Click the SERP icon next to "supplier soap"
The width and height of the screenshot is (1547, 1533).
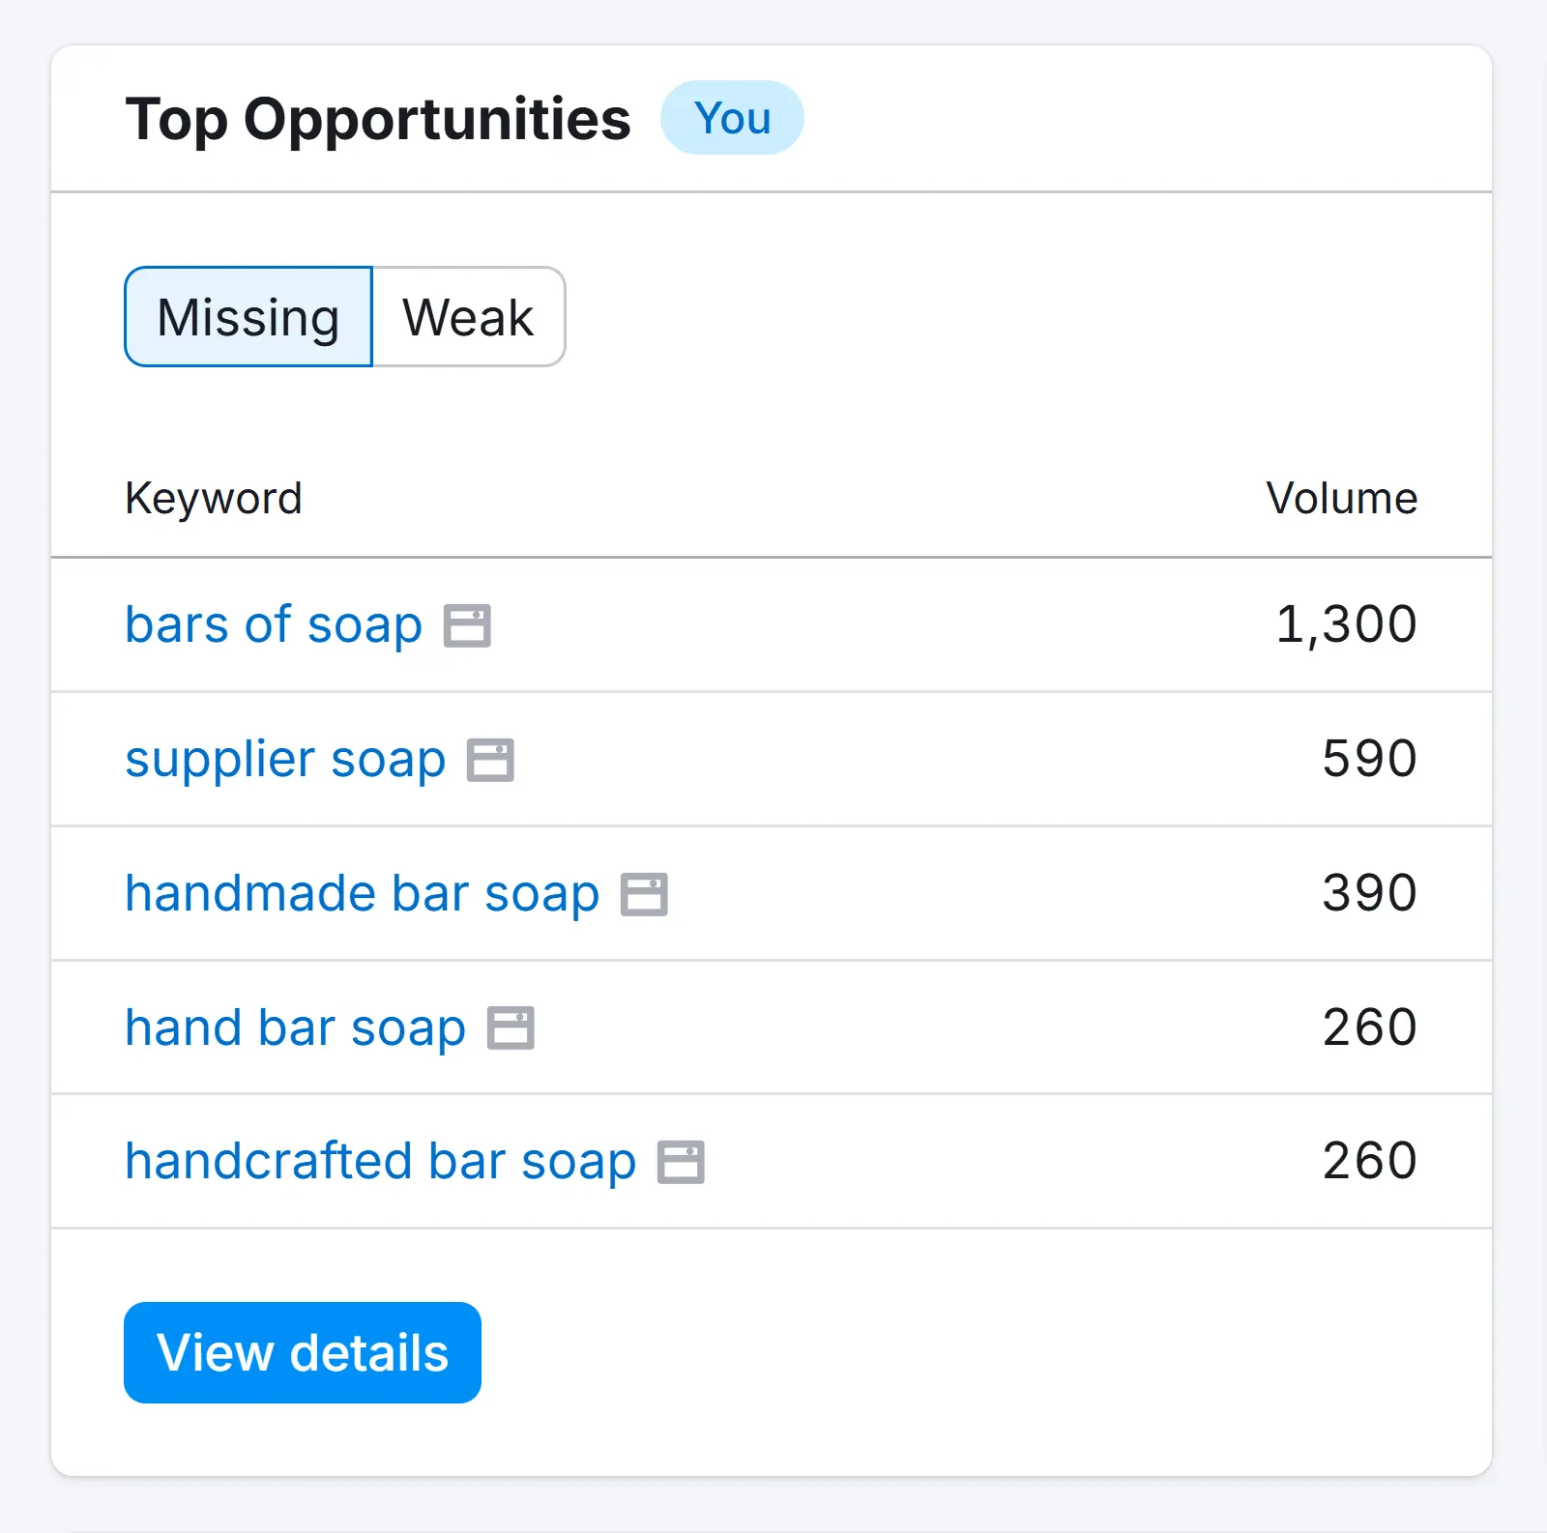[x=493, y=761]
